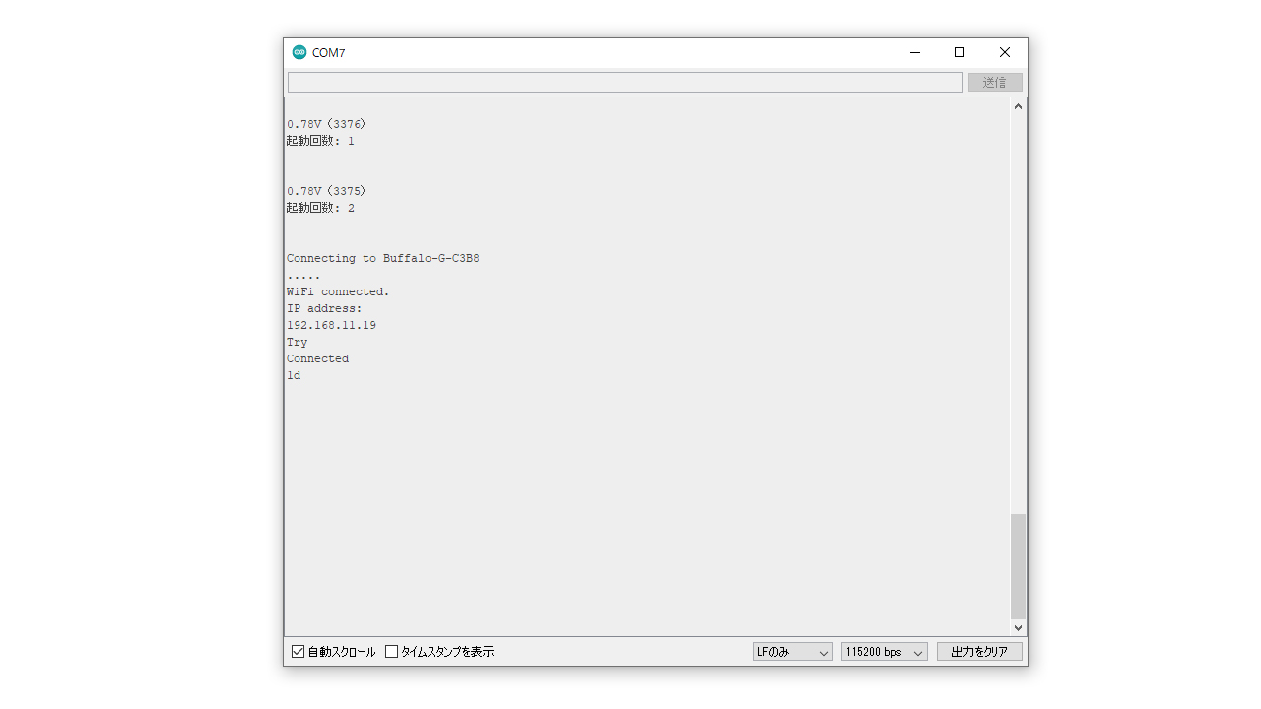Click the 'WiFi connected.' output line
This screenshot has width=1261, height=709.
pyautogui.click(x=338, y=291)
